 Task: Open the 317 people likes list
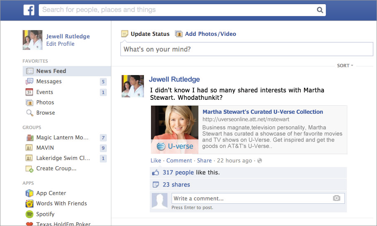pos(178,172)
